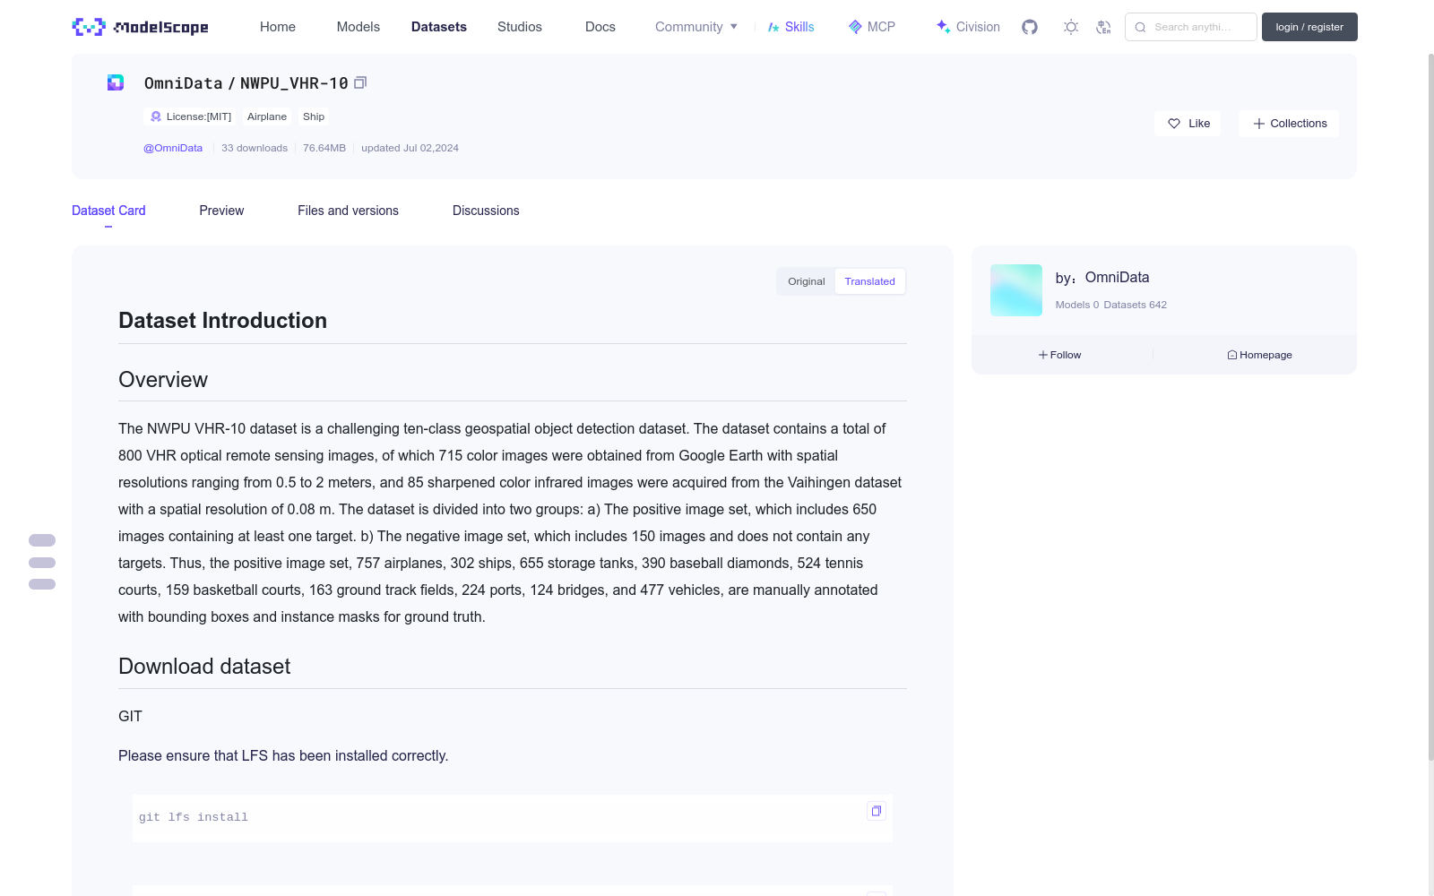Click the Airplane tag
This screenshot has width=1434, height=896.
click(x=267, y=116)
